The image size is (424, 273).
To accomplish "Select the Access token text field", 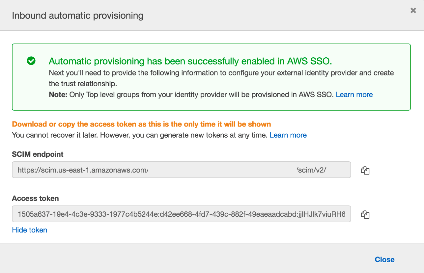I will [181, 214].
